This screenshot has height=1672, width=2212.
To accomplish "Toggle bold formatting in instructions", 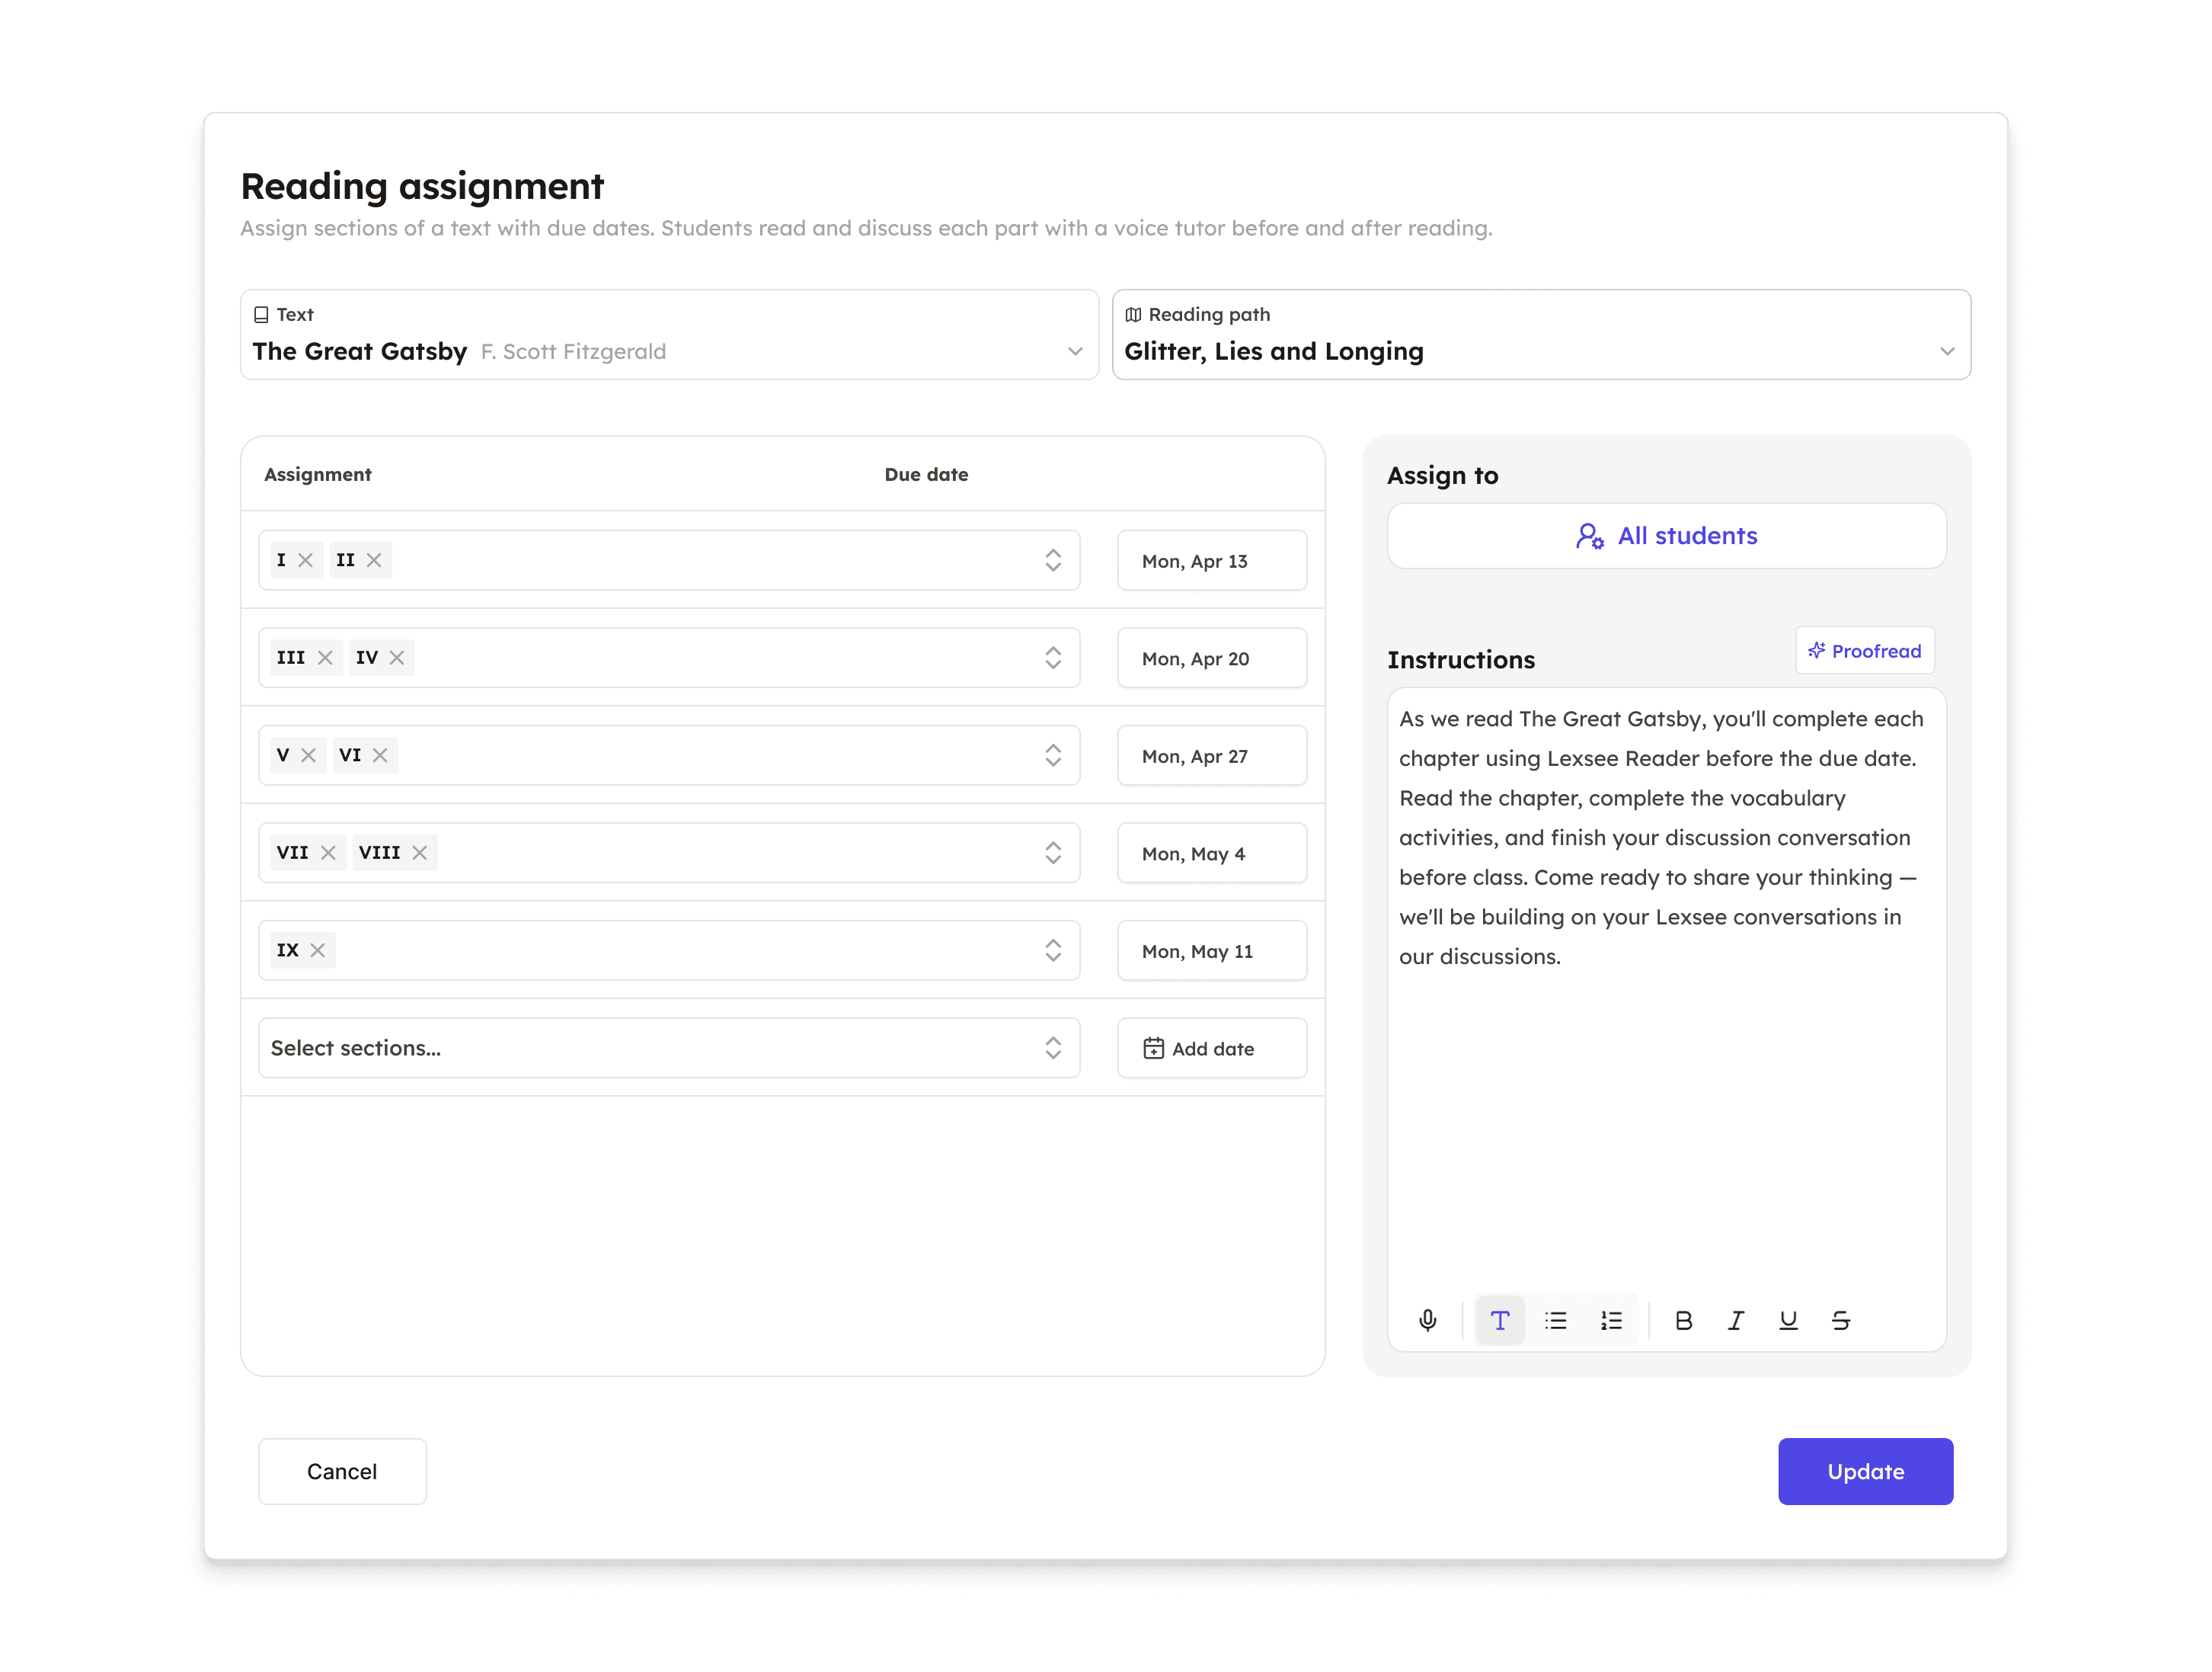I will coord(1683,1321).
